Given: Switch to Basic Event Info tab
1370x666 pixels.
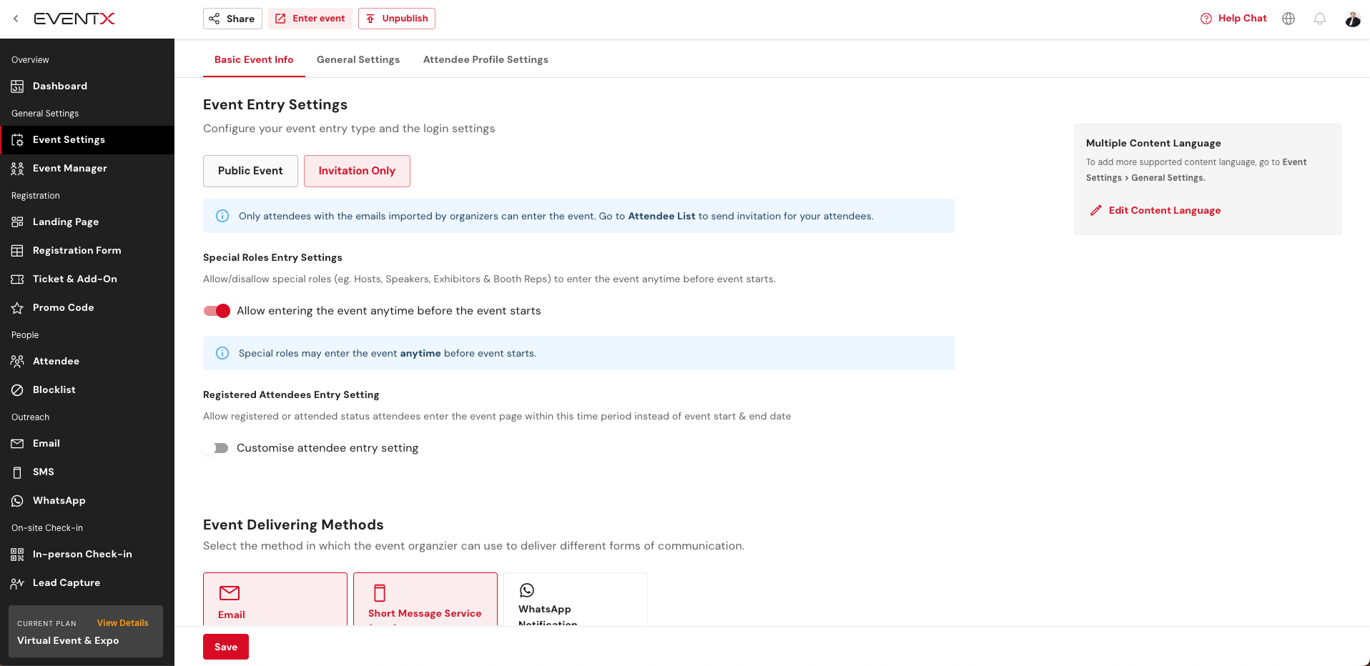Looking at the screenshot, I should click(254, 59).
